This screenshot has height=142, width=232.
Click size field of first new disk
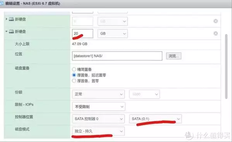[83, 21]
